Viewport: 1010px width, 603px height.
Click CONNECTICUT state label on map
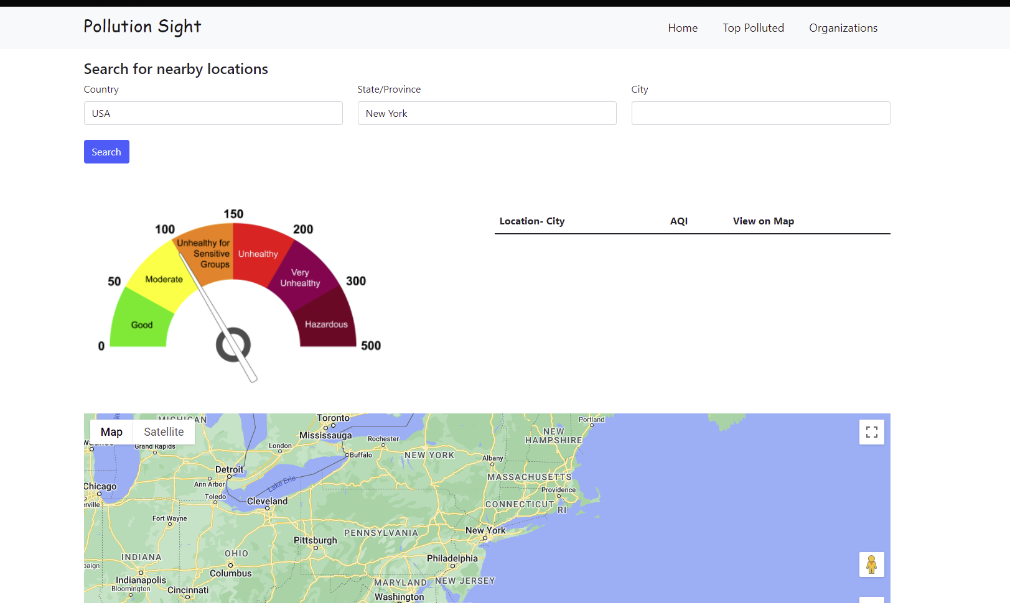coord(520,504)
